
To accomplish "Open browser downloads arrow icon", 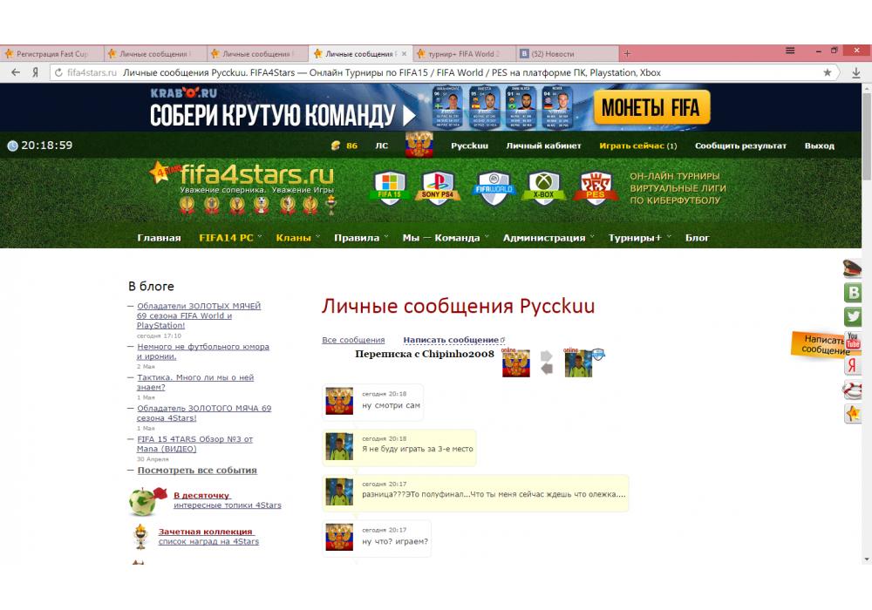I will pos(856,72).
